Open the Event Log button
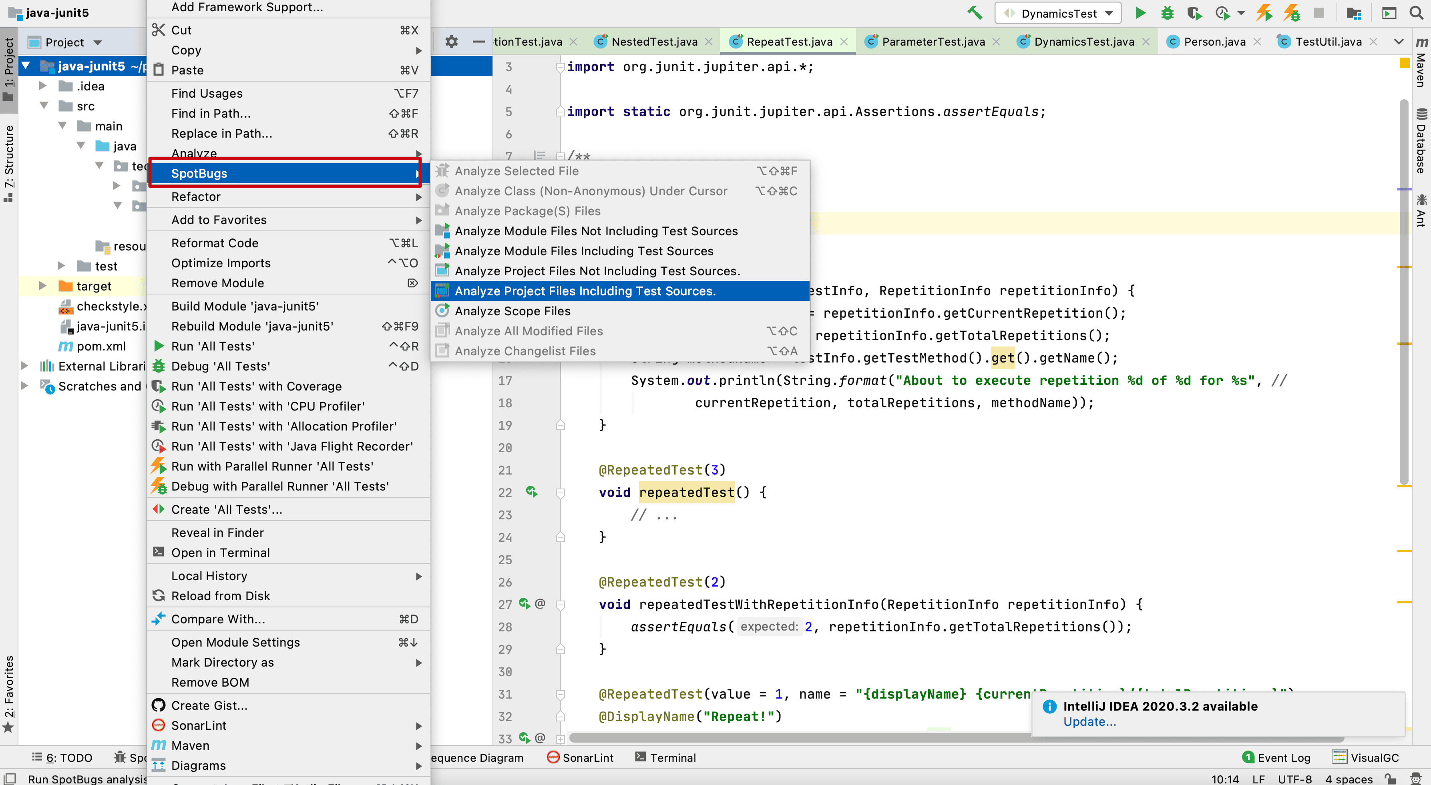Image resolution: width=1431 pixels, height=785 pixels. (1276, 757)
